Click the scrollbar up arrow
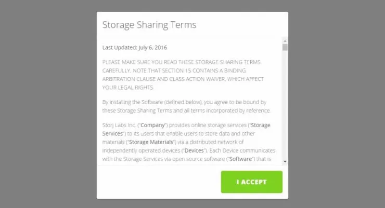This screenshot has height=208, width=385. point(285,40)
